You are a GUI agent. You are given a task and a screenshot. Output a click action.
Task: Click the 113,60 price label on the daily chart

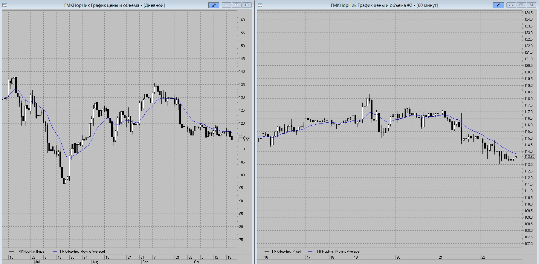click(244, 140)
